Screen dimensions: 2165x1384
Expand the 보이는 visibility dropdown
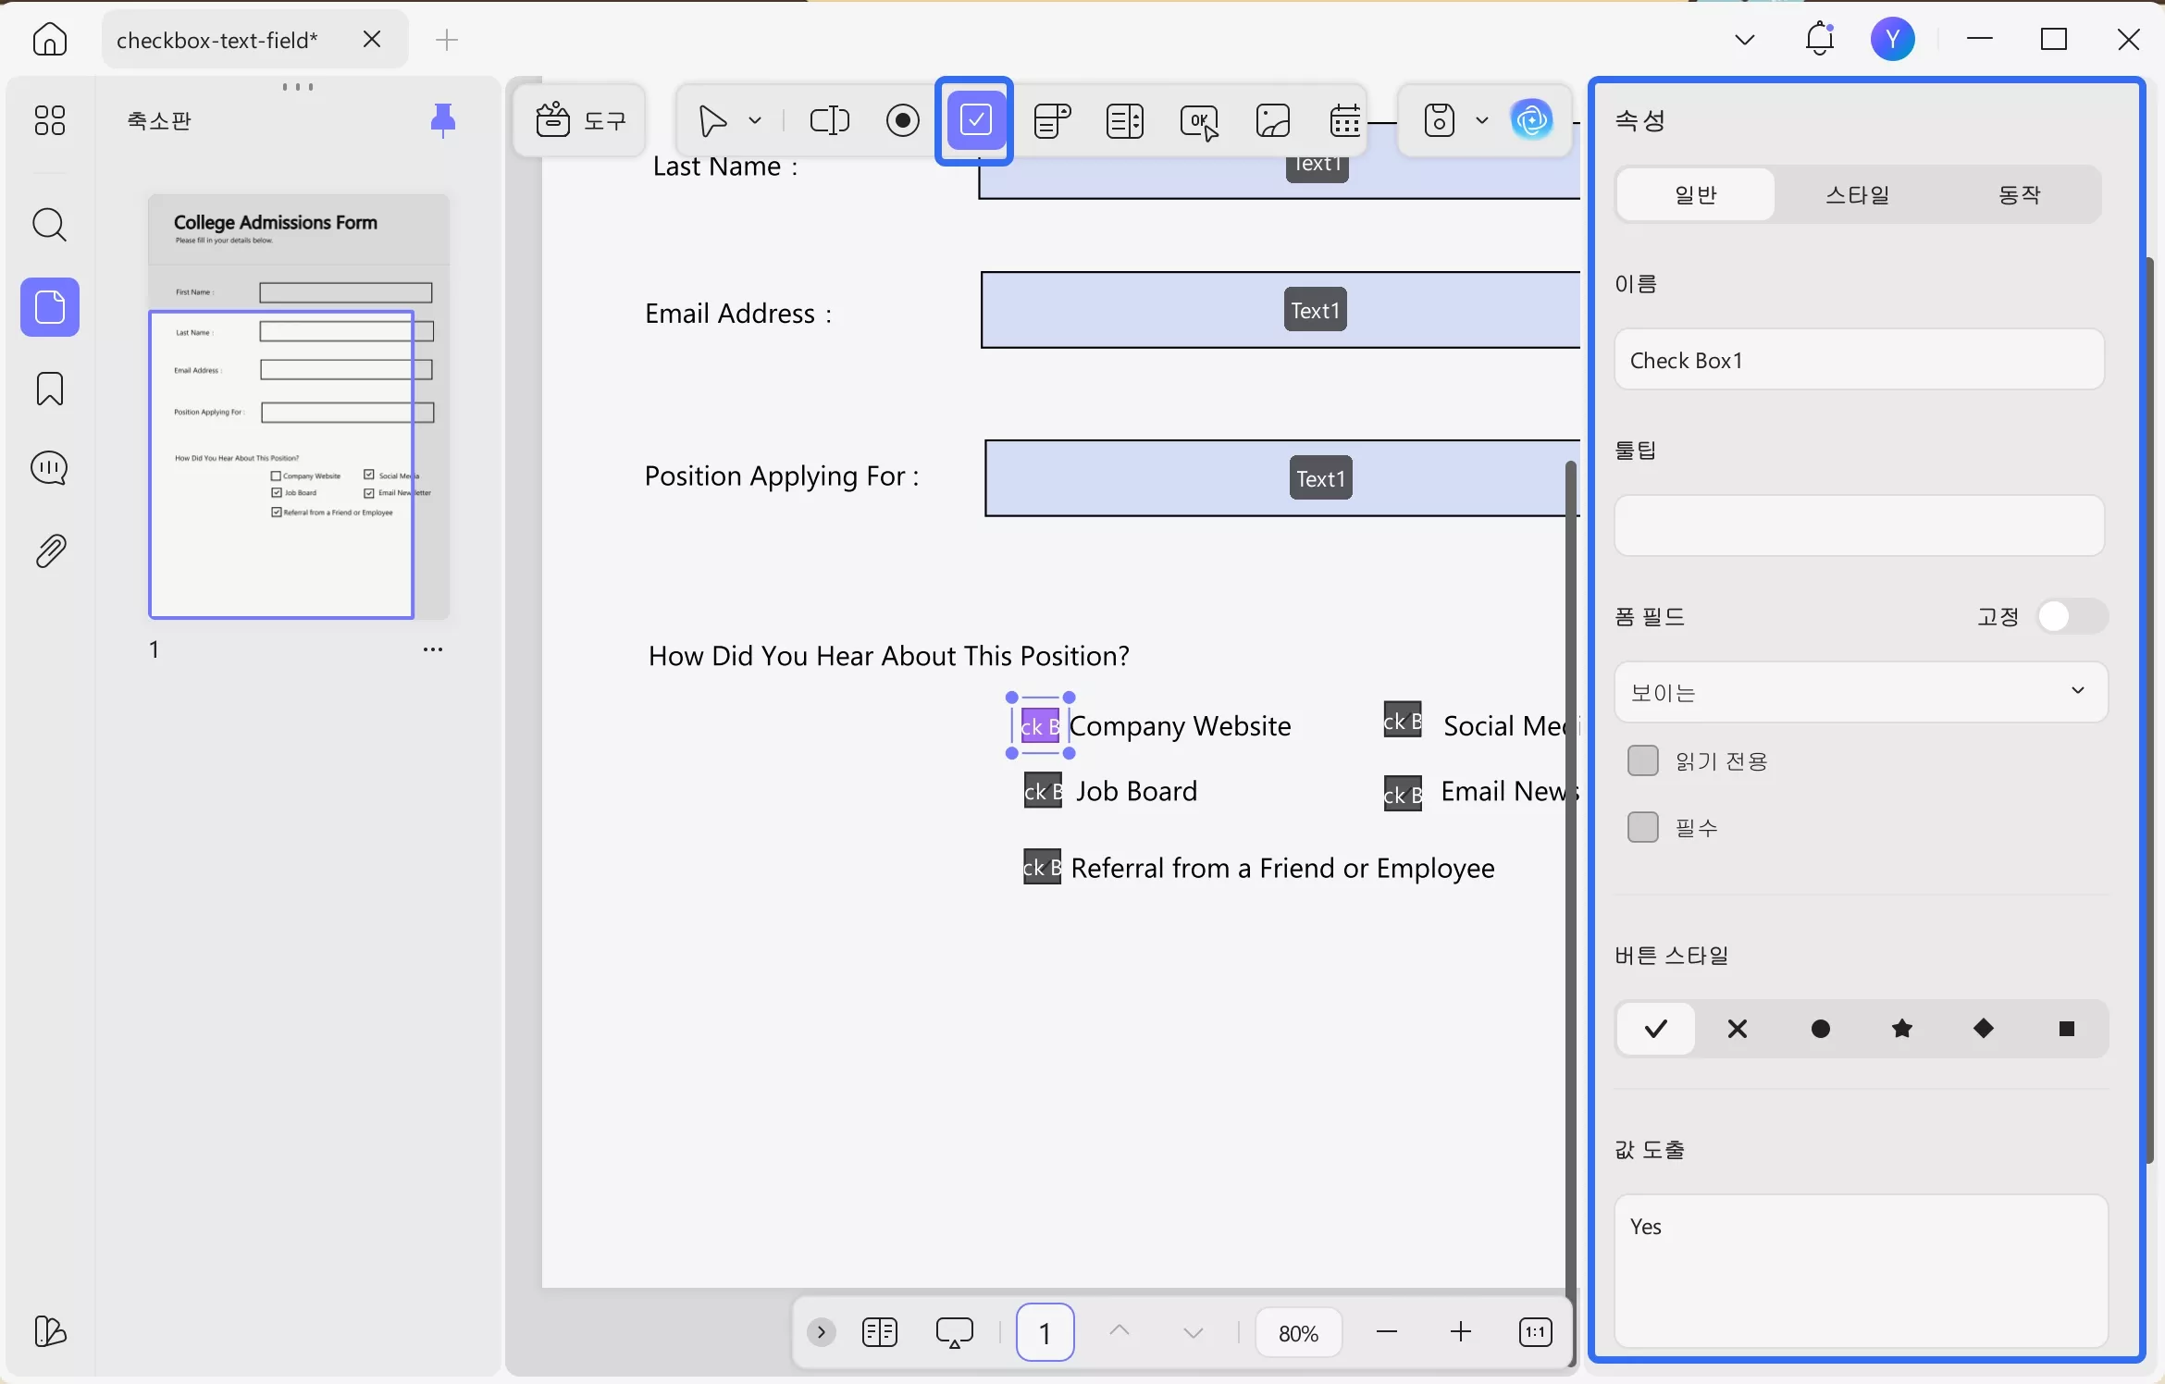coord(1860,692)
